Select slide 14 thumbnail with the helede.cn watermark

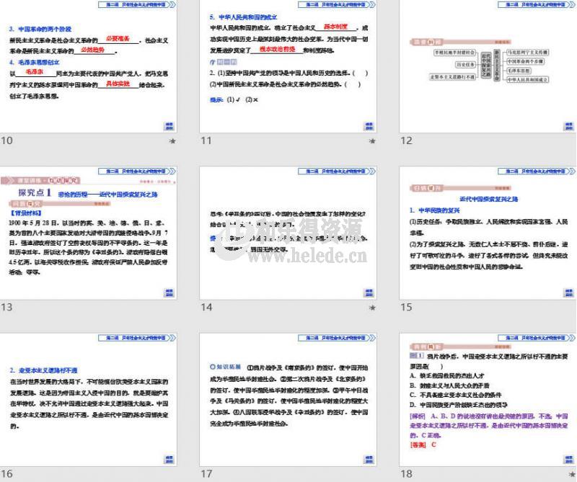[288, 233]
